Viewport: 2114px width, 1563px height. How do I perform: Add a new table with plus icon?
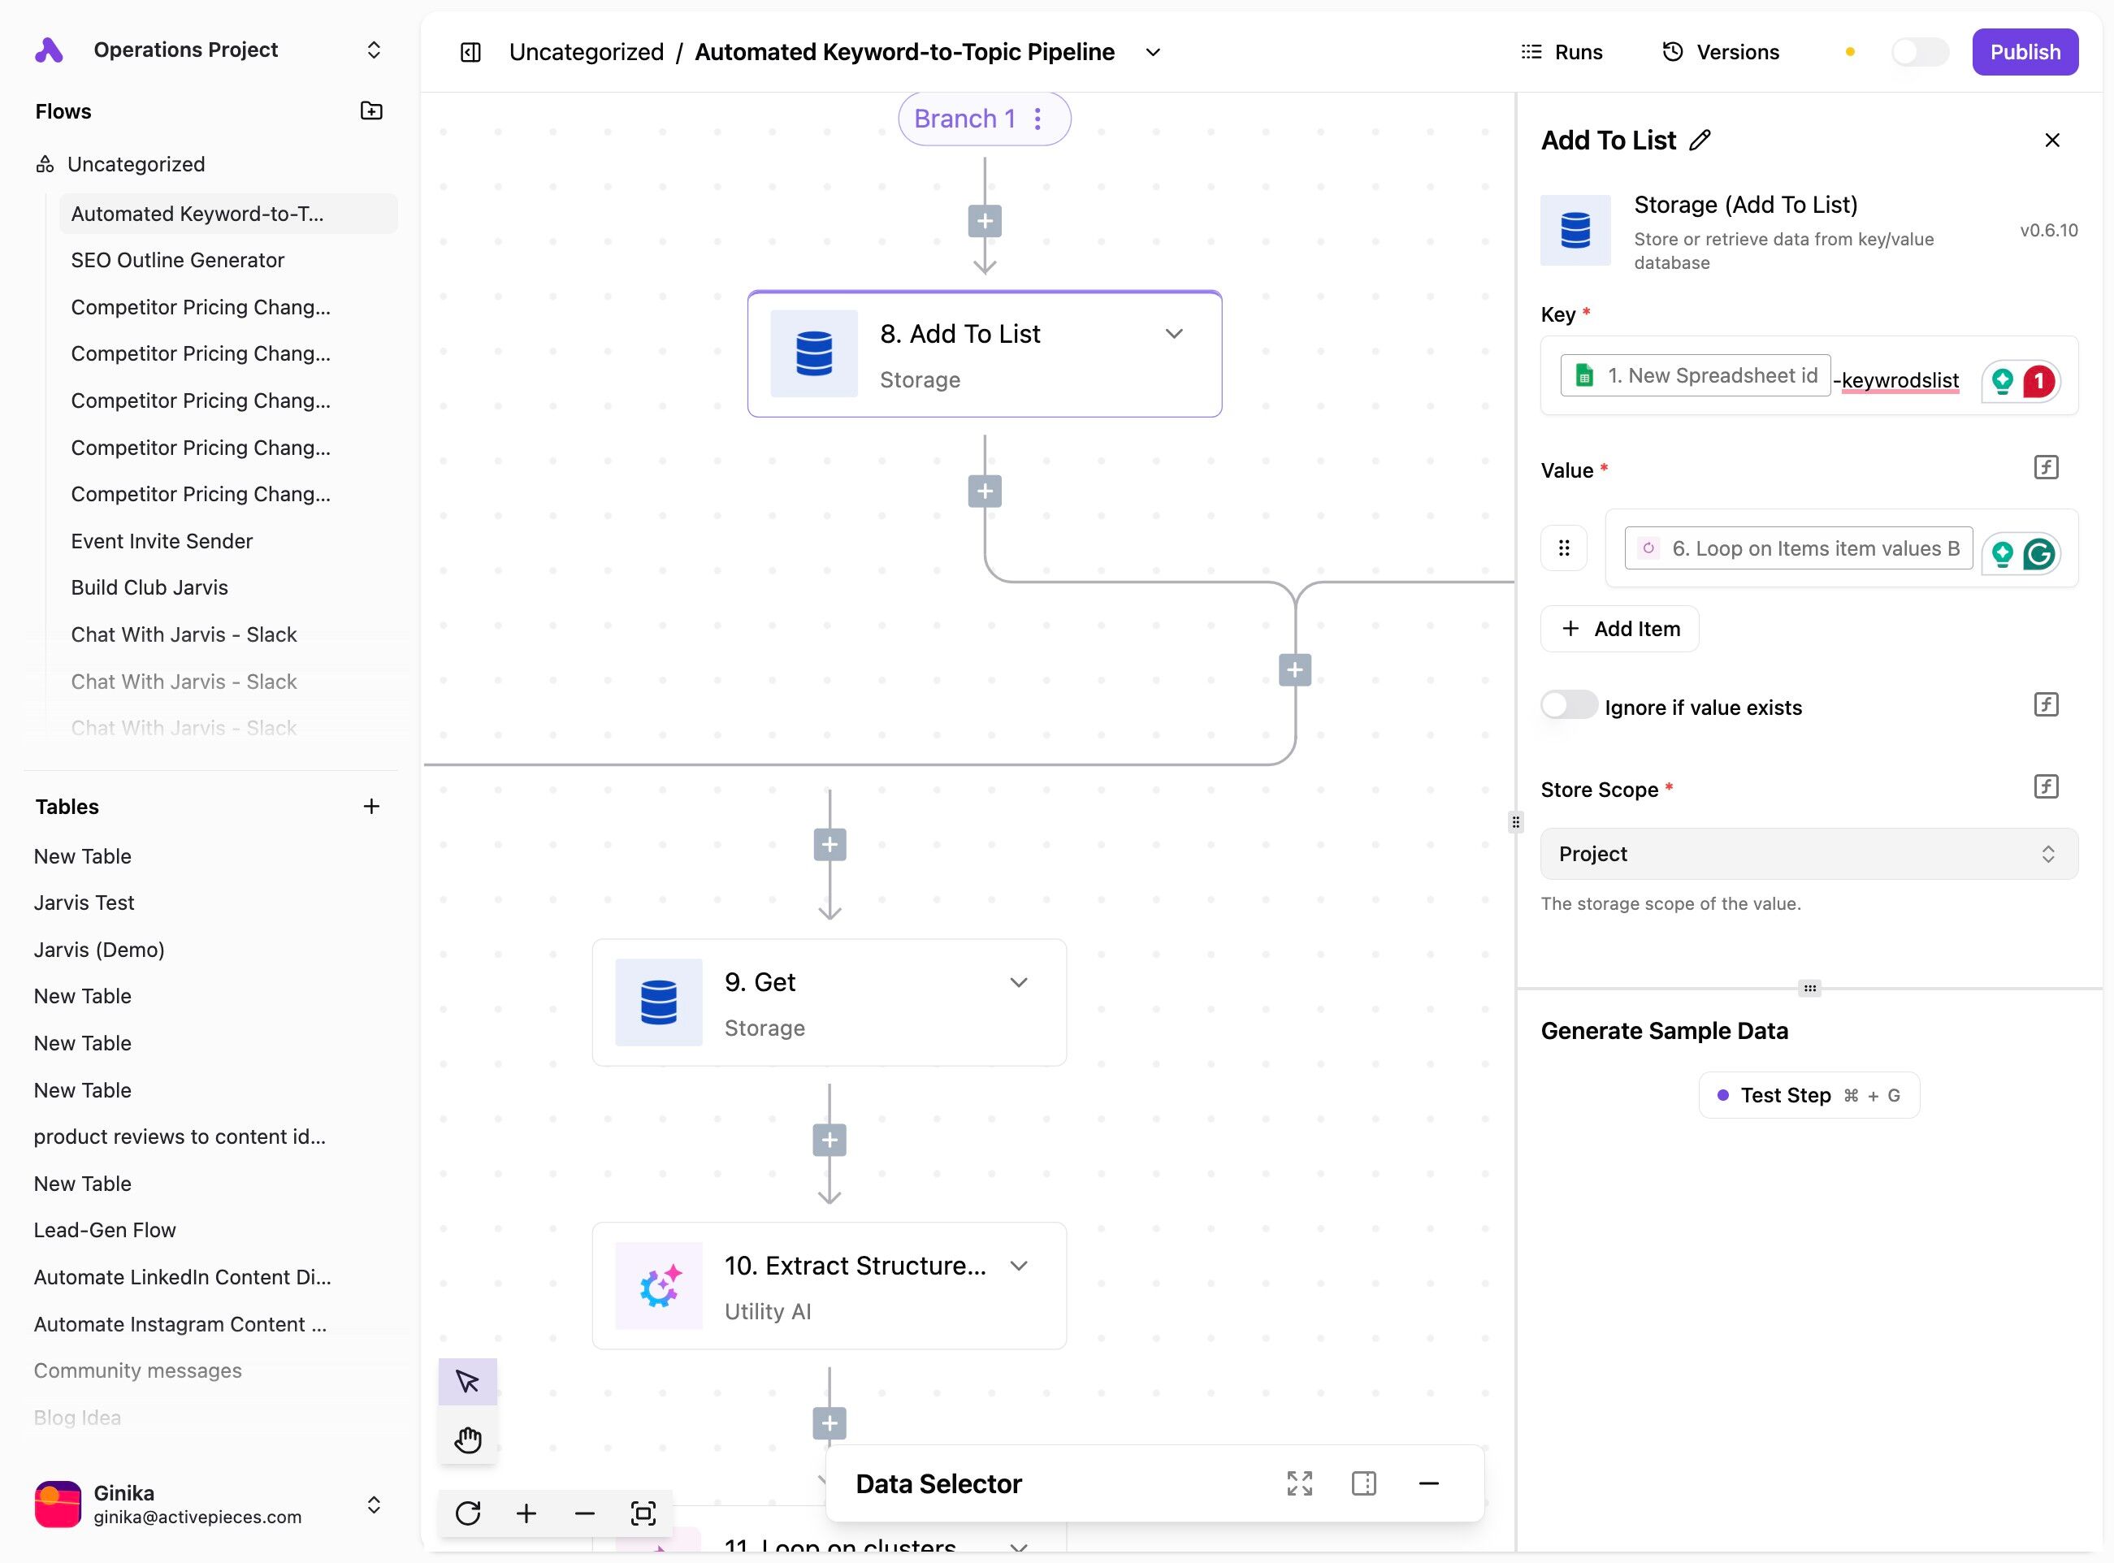coord(371,806)
